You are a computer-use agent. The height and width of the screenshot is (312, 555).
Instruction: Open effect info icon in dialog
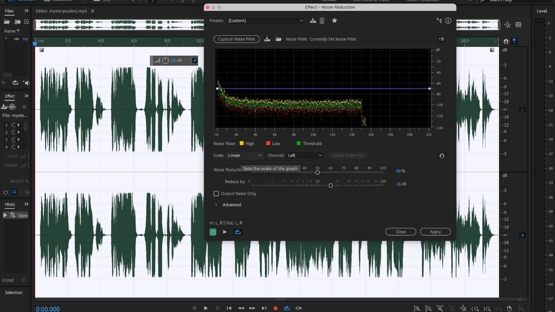448,20
